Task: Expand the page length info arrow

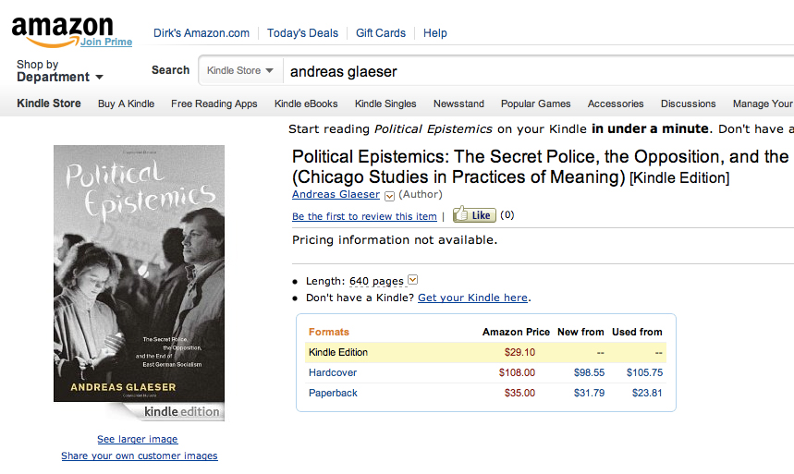Action: coord(412,280)
